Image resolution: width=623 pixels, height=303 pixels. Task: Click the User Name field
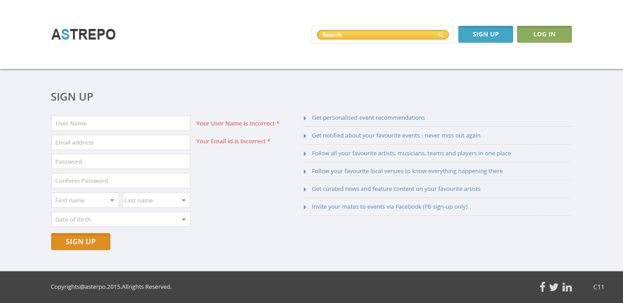click(x=121, y=123)
